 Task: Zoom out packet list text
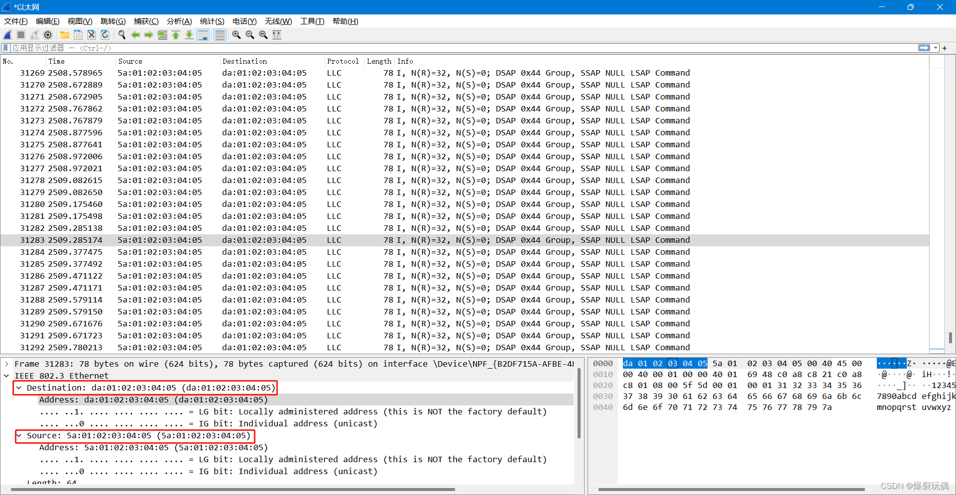tap(250, 35)
